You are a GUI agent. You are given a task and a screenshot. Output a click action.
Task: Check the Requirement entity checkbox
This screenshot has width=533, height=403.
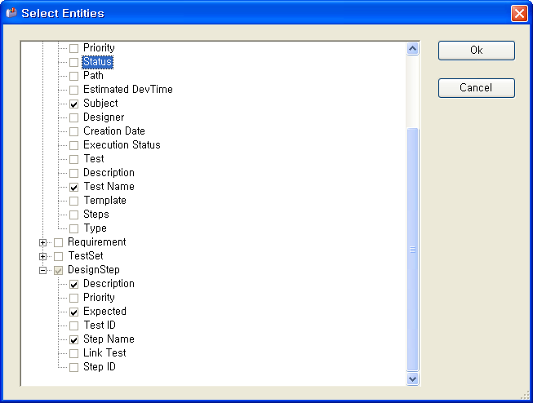(59, 242)
